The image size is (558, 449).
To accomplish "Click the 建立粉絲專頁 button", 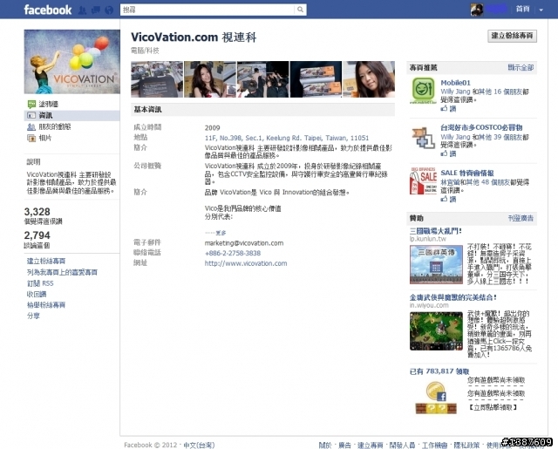I will coord(512,36).
